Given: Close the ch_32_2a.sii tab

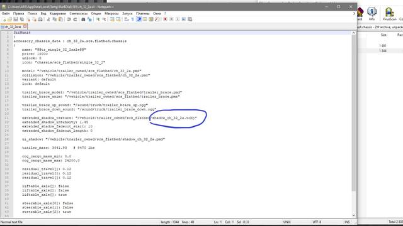Looking at the screenshot, I should pyautogui.click(x=25, y=26).
